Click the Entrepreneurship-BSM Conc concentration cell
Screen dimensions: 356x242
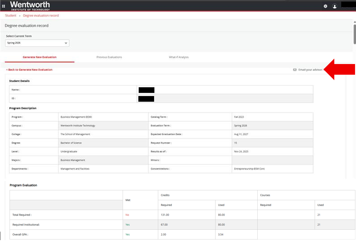249,169
